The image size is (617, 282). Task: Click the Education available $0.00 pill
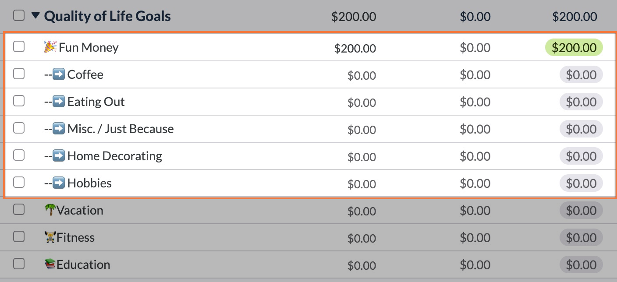coord(581,265)
